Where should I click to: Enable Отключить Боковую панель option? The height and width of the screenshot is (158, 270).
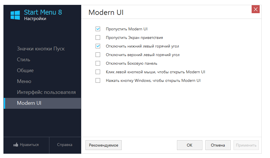pyautogui.click(x=98, y=63)
